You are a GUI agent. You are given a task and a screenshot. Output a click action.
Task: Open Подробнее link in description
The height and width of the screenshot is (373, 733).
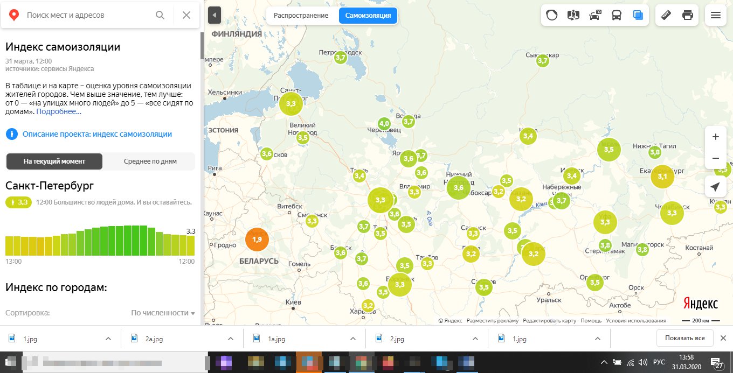pyautogui.click(x=59, y=112)
